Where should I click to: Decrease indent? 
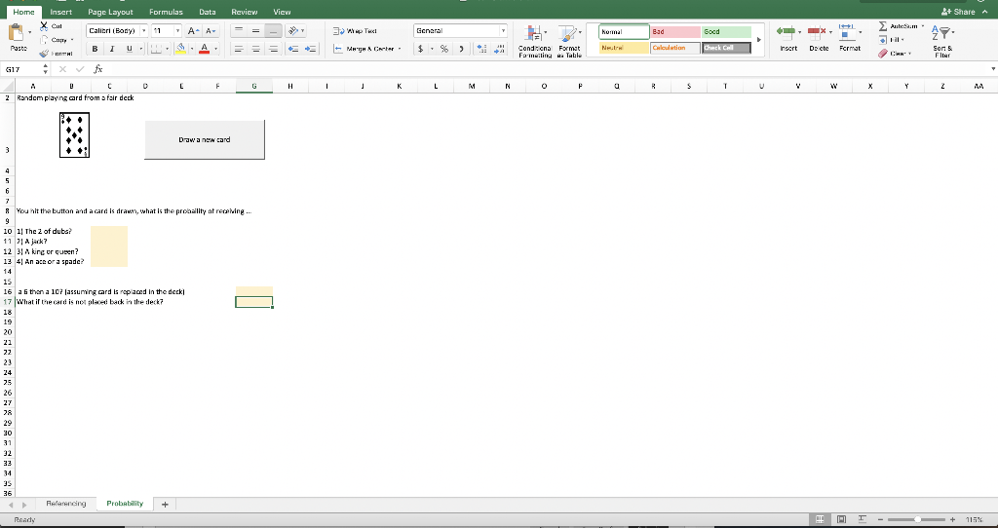tap(293, 49)
